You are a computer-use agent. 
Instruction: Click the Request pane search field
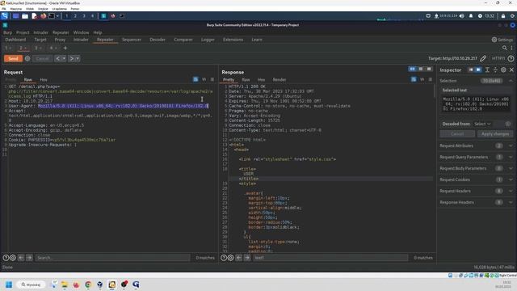point(113,258)
